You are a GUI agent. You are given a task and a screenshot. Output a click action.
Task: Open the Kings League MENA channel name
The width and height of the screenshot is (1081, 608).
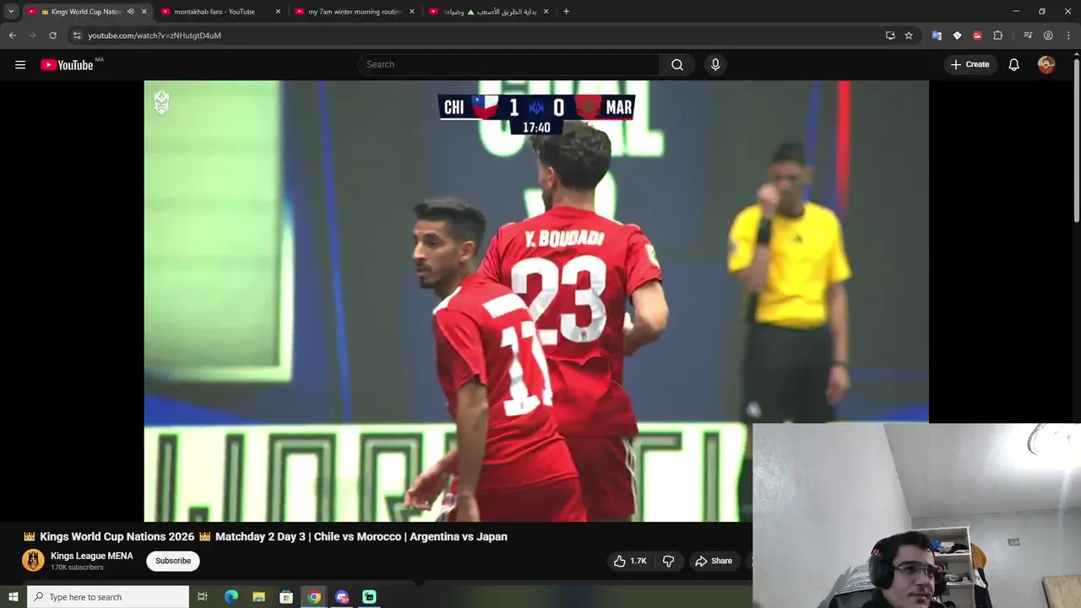pyautogui.click(x=92, y=556)
